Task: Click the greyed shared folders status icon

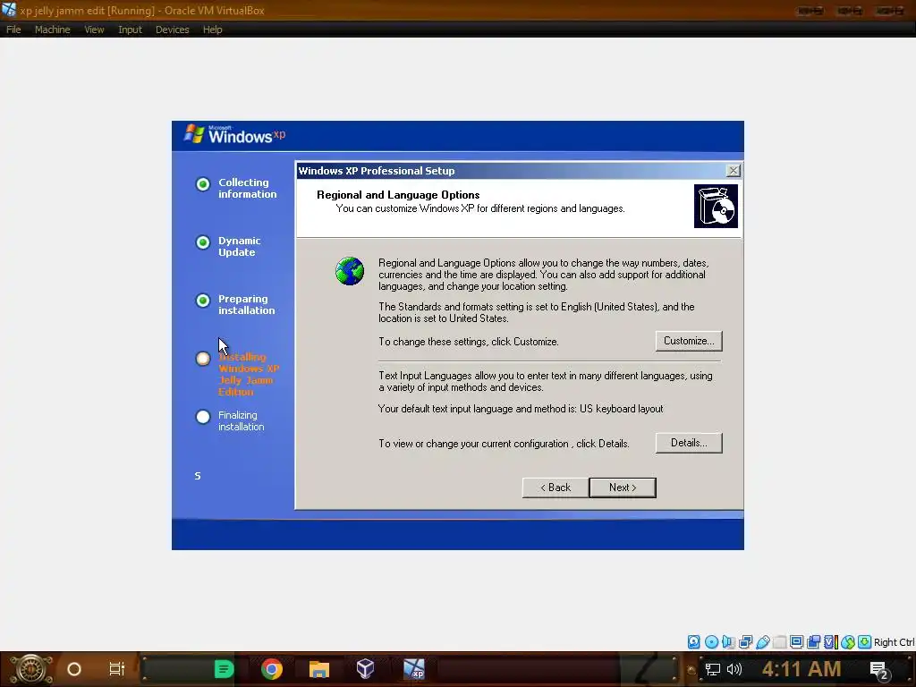Action: [779, 642]
